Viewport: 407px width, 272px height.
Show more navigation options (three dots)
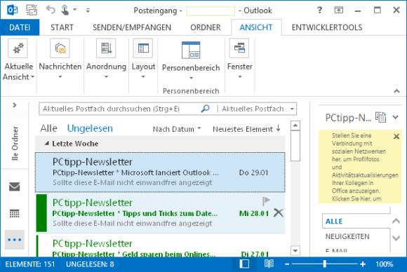[x=15, y=240]
